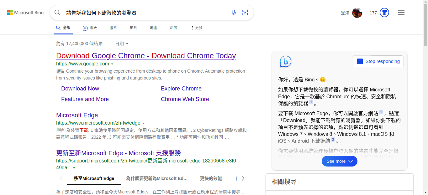Open the 更多 menu
This screenshot has width=428, height=195.
pos(197,28)
